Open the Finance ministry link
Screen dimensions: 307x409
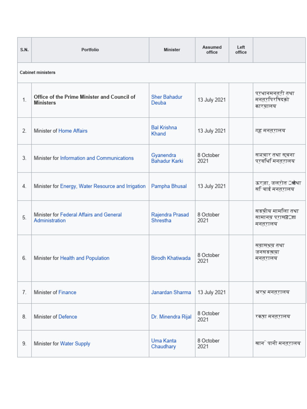pos(67,292)
